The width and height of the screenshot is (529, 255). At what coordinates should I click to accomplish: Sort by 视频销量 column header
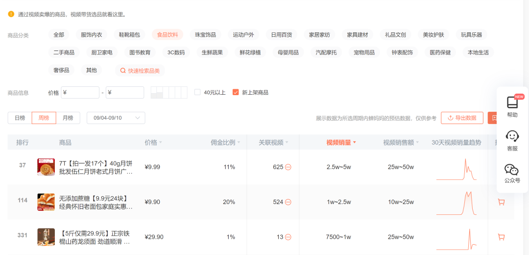pyautogui.click(x=341, y=143)
